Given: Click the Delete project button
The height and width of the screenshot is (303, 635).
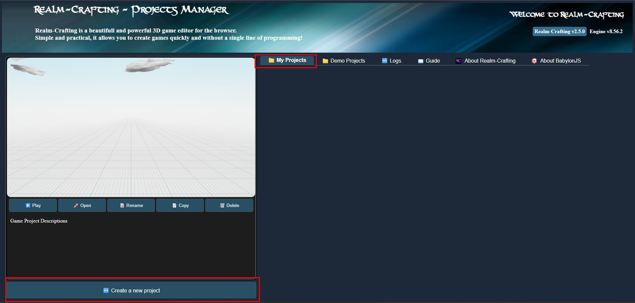Looking at the screenshot, I should (x=229, y=205).
